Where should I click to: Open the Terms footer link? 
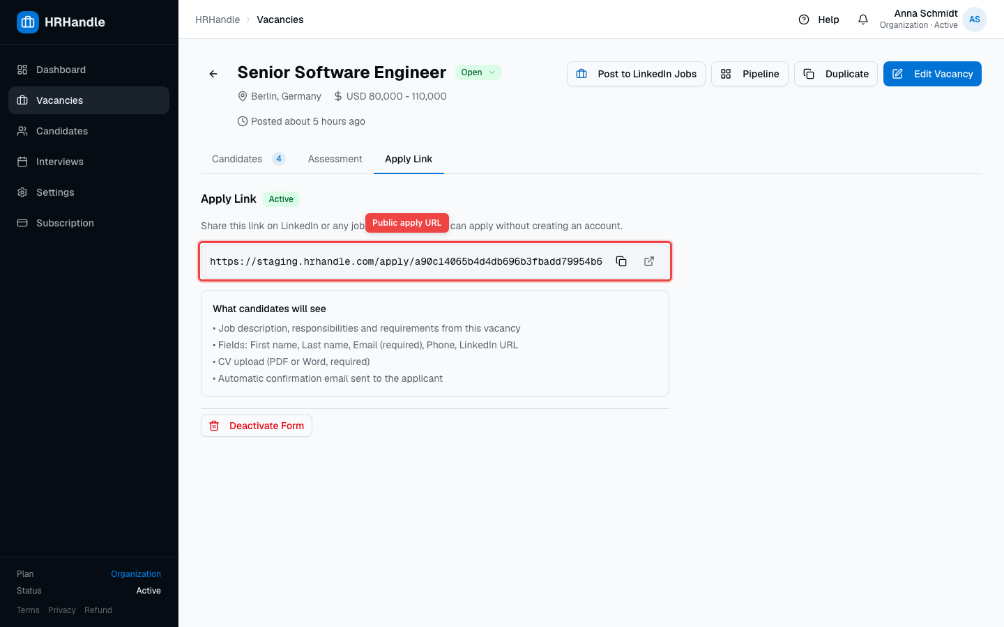(x=28, y=610)
